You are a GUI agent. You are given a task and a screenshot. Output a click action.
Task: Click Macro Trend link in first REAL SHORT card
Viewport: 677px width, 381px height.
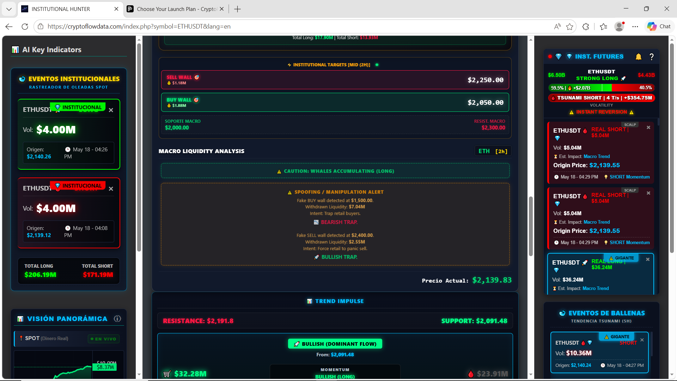point(597,156)
